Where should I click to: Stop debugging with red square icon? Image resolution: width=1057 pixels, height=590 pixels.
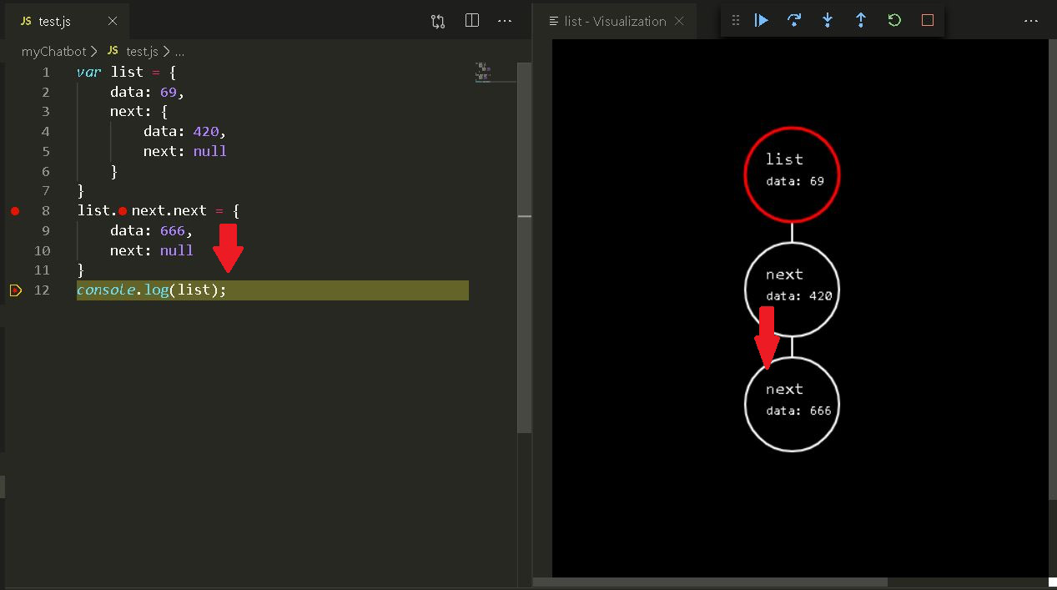pyautogui.click(x=928, y=20)
